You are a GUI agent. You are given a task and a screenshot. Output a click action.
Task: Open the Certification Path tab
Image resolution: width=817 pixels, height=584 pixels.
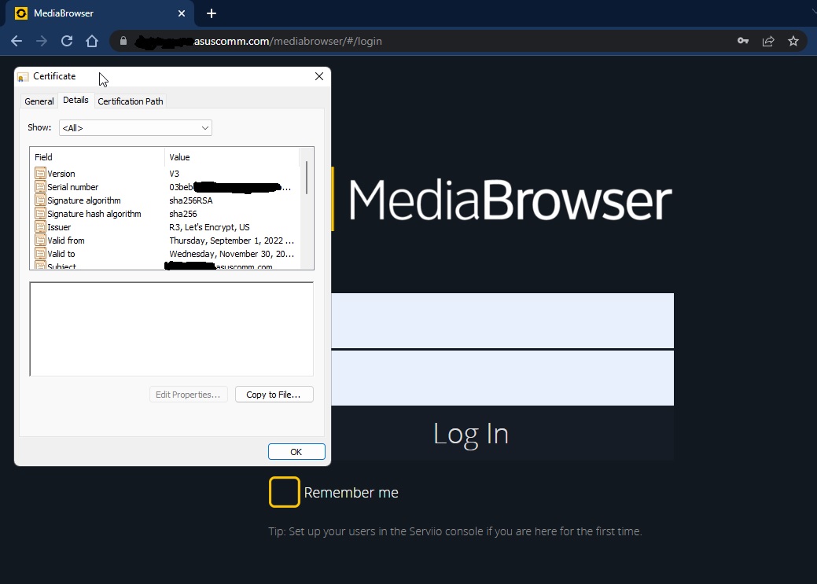point(131,101)
